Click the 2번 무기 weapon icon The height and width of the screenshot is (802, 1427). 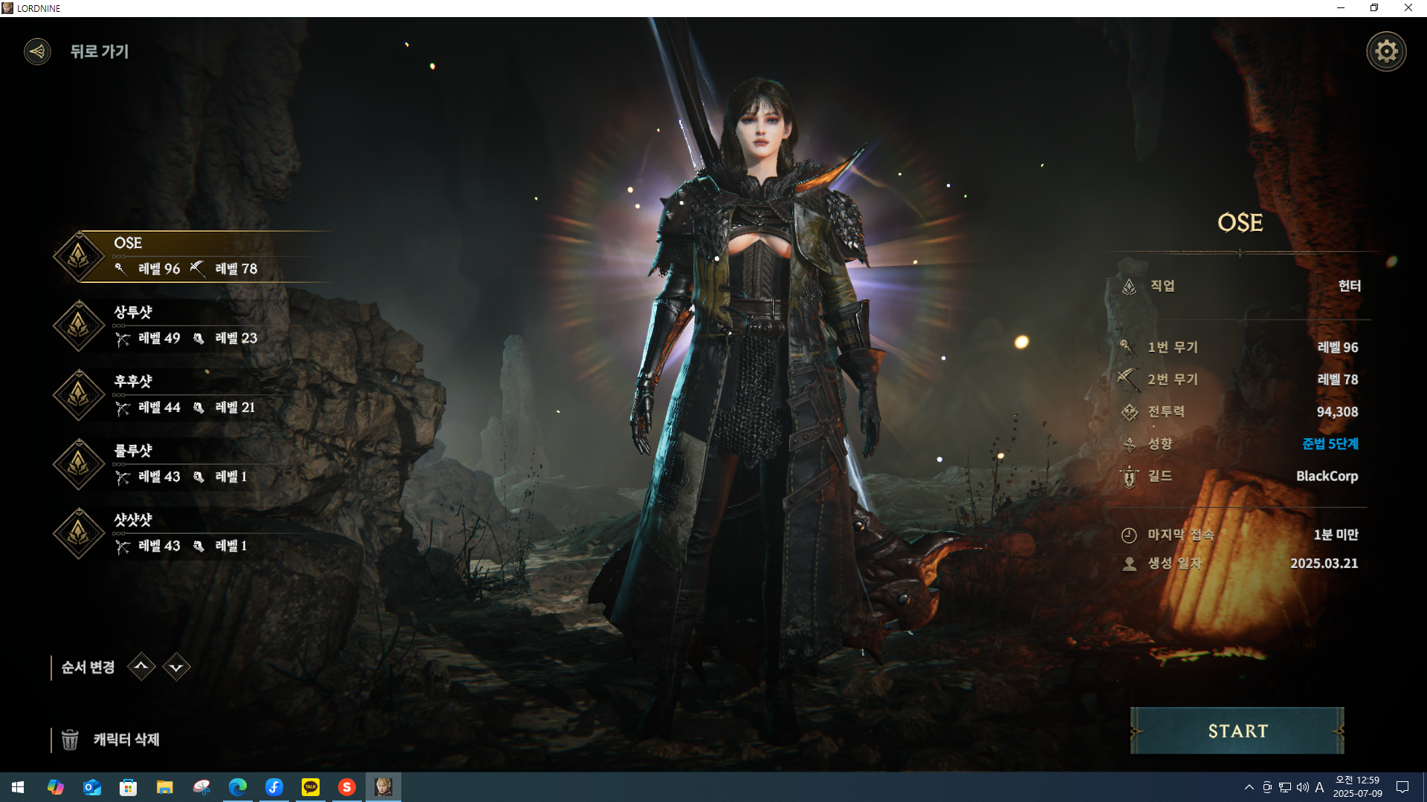coord(1128,379)
